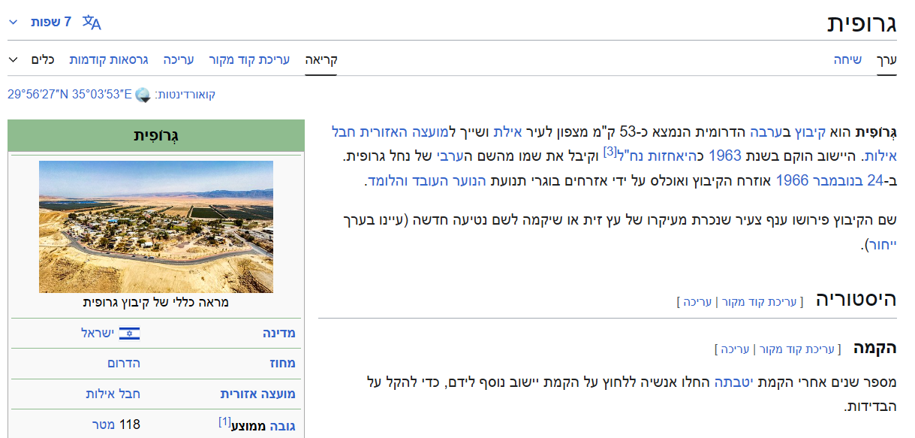Click the globe icon beside coordinates
Image resolution: width=915 pixels, height=438 pixels.
pyautogui.click(x=143, y=95)
